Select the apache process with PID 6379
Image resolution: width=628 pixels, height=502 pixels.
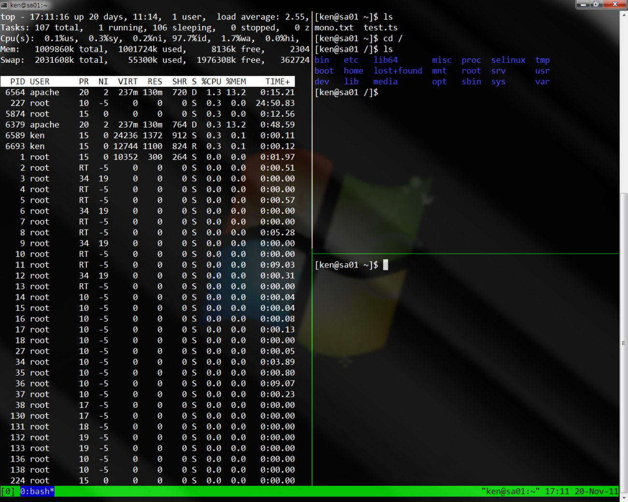pos(148,125)
